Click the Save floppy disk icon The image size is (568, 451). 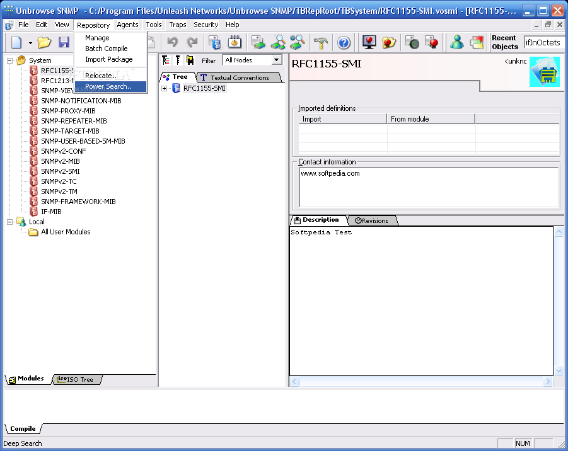coord(64,43)
